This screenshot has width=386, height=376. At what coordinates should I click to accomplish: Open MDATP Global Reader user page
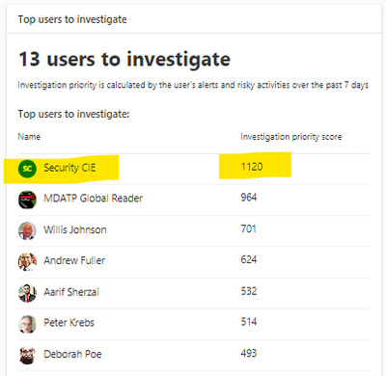94,199
